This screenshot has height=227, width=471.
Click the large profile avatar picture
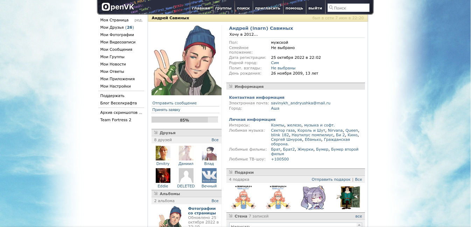[187, 60]
